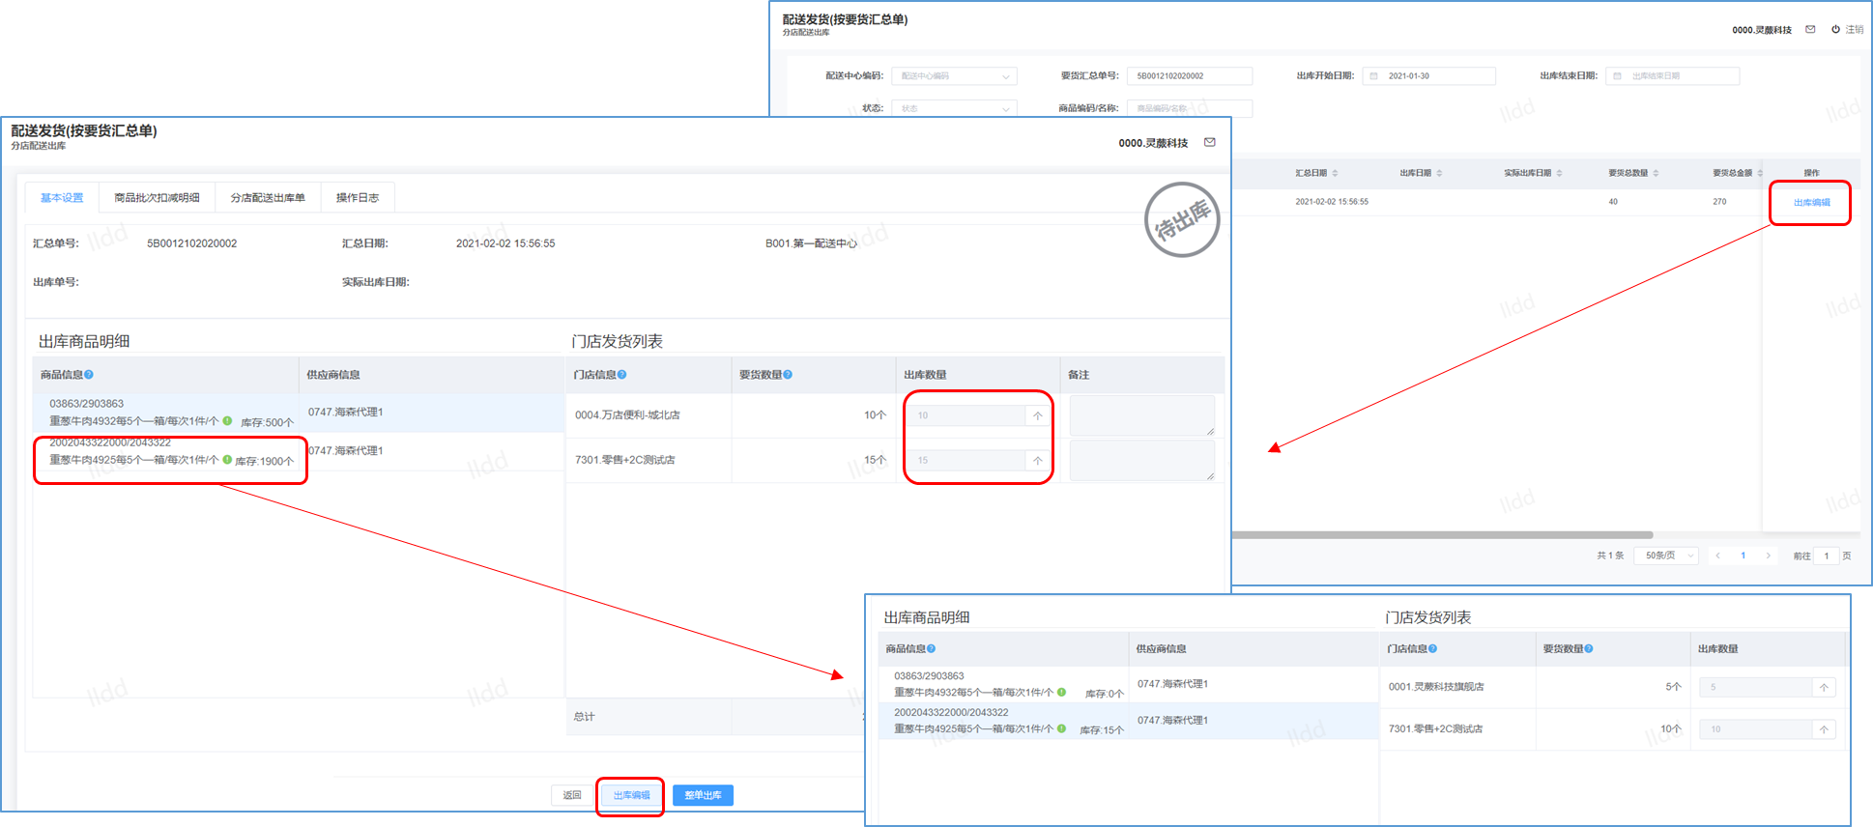Focus the 出库数量 field for 7301 in the front window

pyautogui.click(x=965, y=460)
